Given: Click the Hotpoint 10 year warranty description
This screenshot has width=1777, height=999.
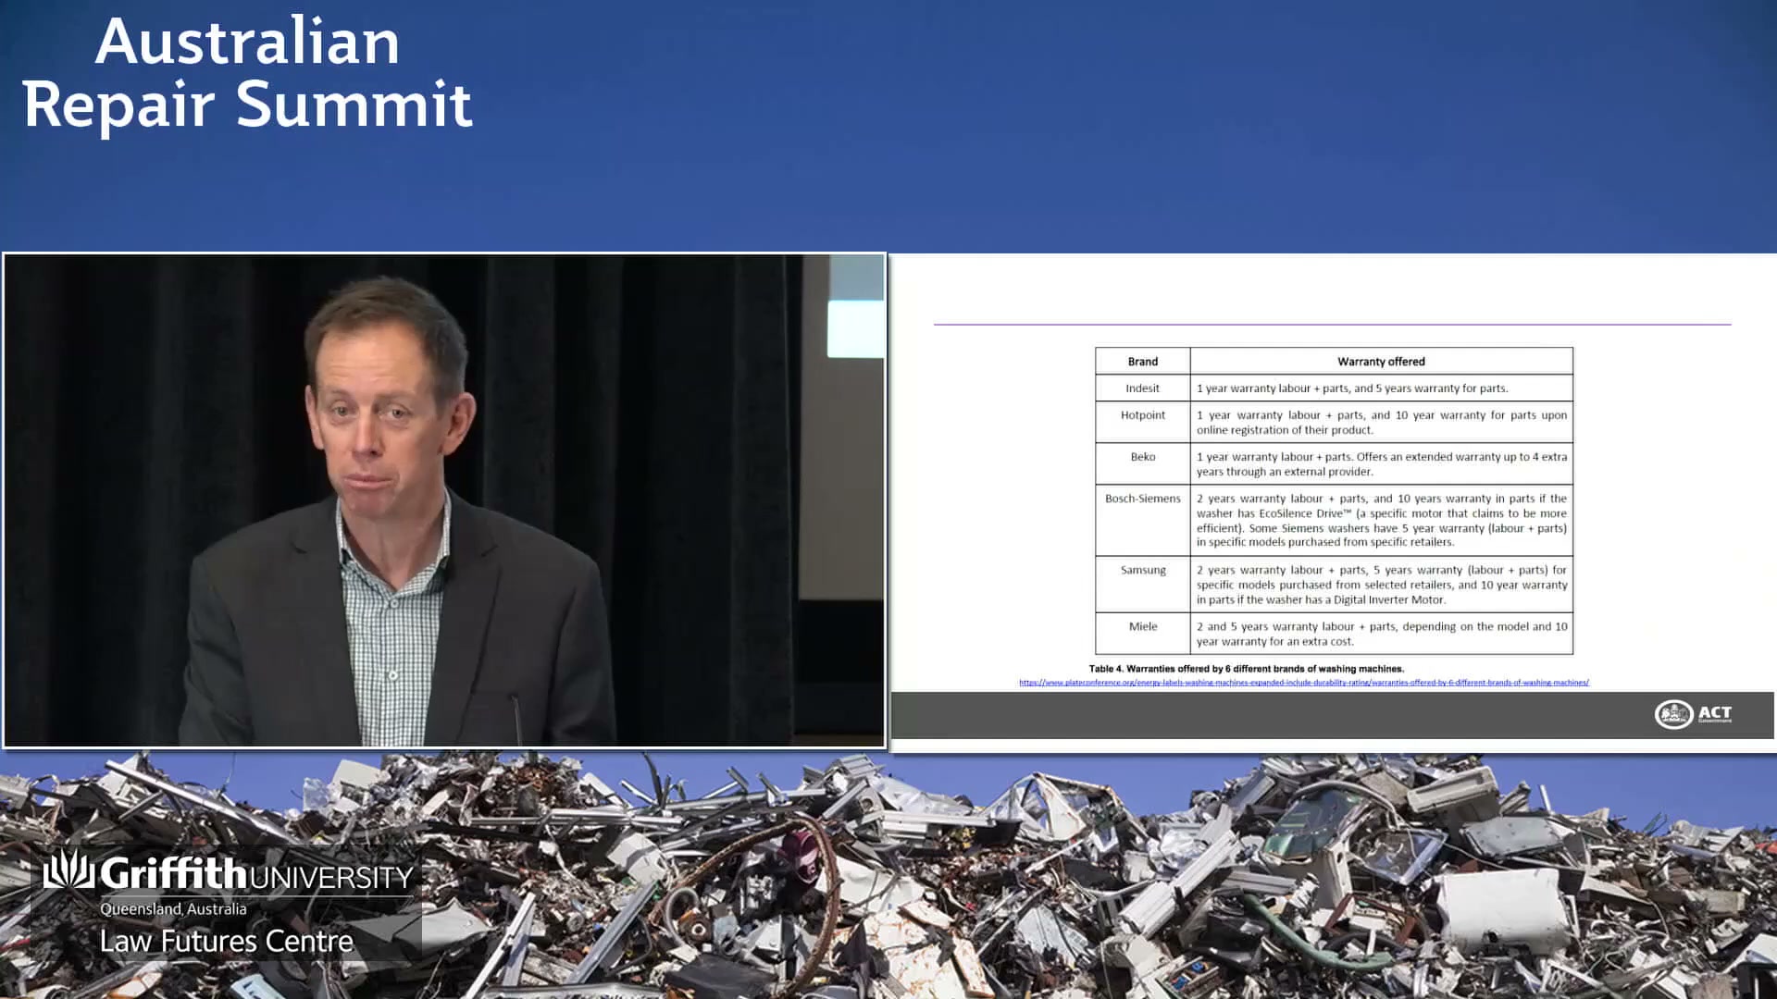Looking at the screenshot, I should coord(1381,422).
